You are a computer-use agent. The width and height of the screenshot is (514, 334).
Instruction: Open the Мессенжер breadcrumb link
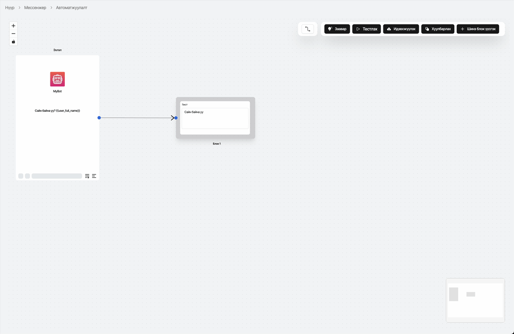click(35, 8)
